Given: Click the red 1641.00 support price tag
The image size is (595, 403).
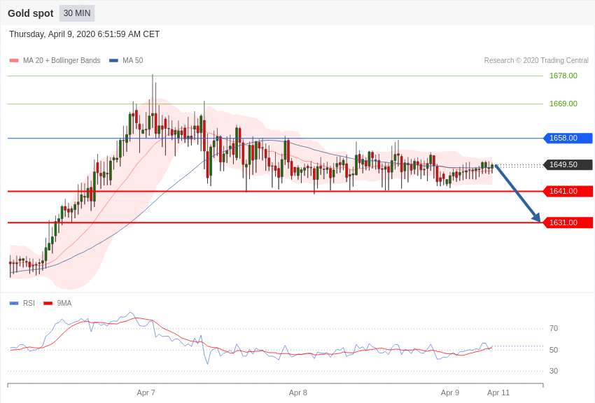Looking at the screenshot, I should 568,191.
